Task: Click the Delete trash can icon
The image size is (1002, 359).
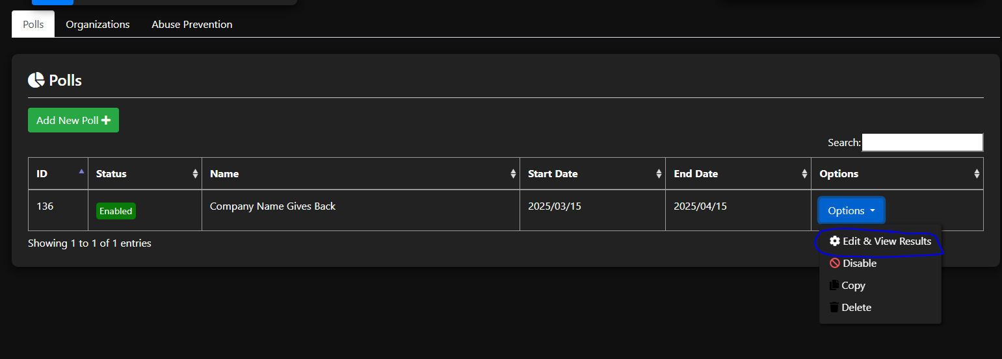Action: pos(835,308)
